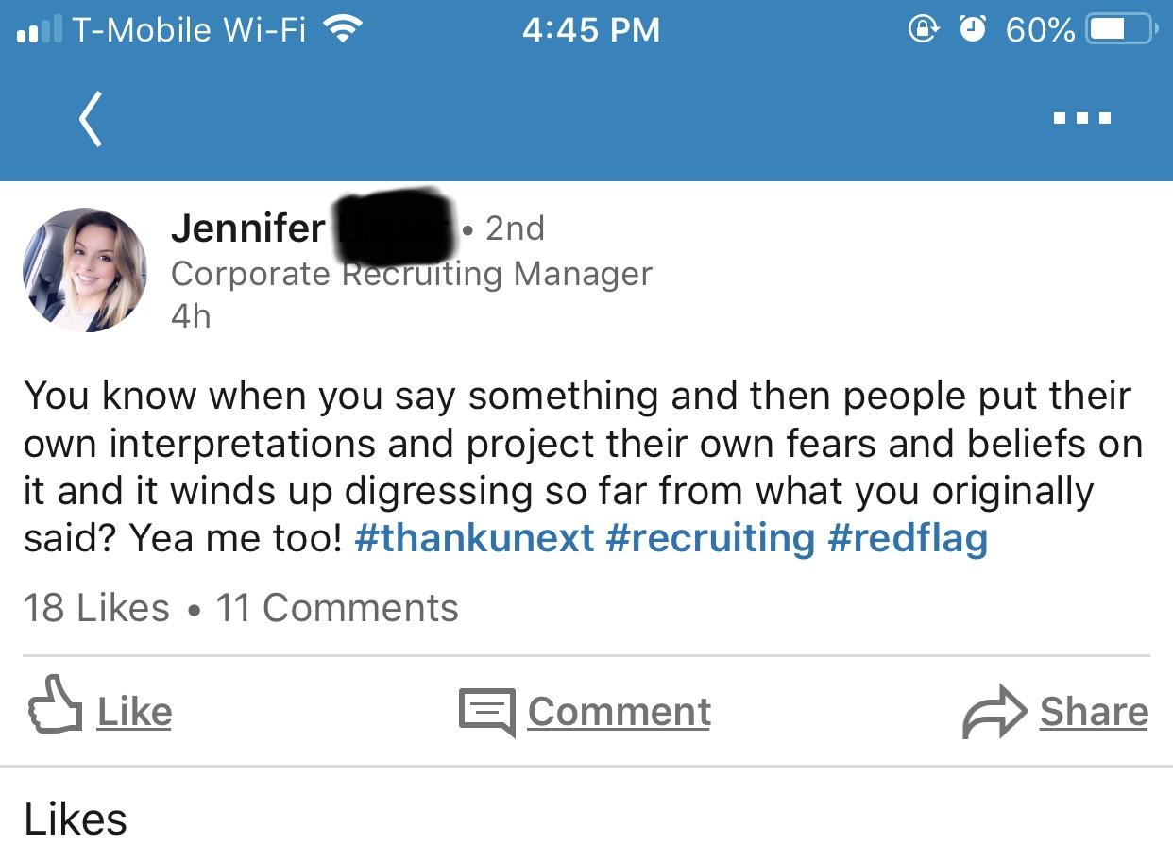This screenshot has width=1173, height=861.
Task: Open the three-dot post options menu
Action: point(1082,116)
